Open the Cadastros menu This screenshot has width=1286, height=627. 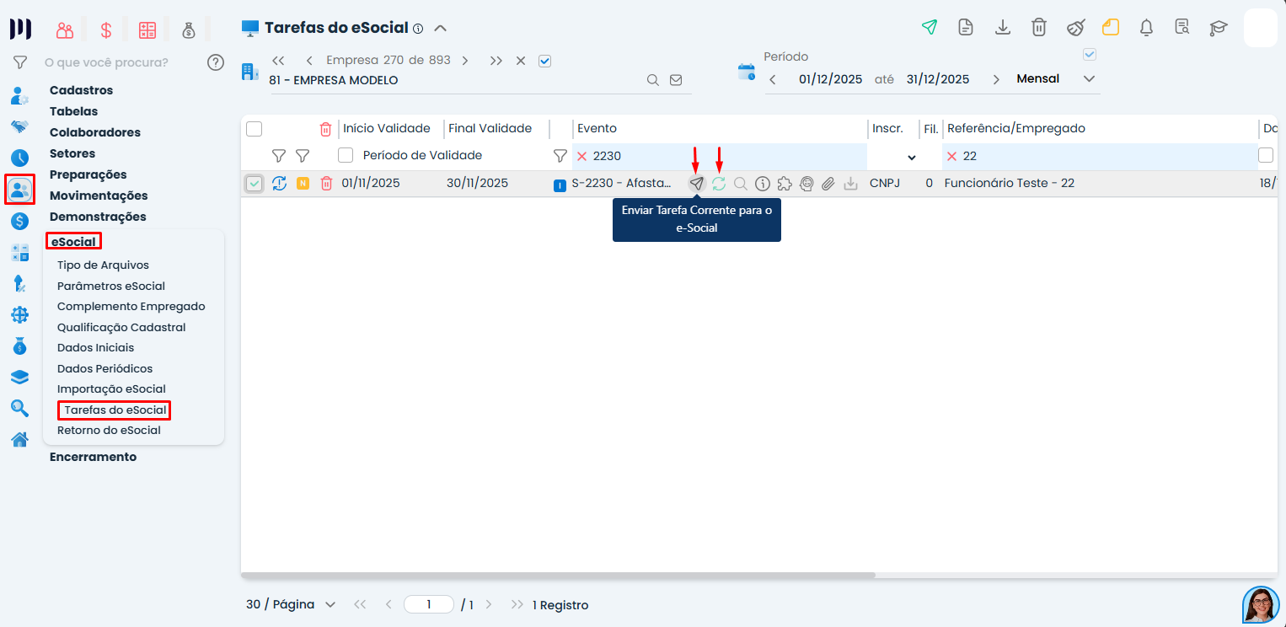81,90
